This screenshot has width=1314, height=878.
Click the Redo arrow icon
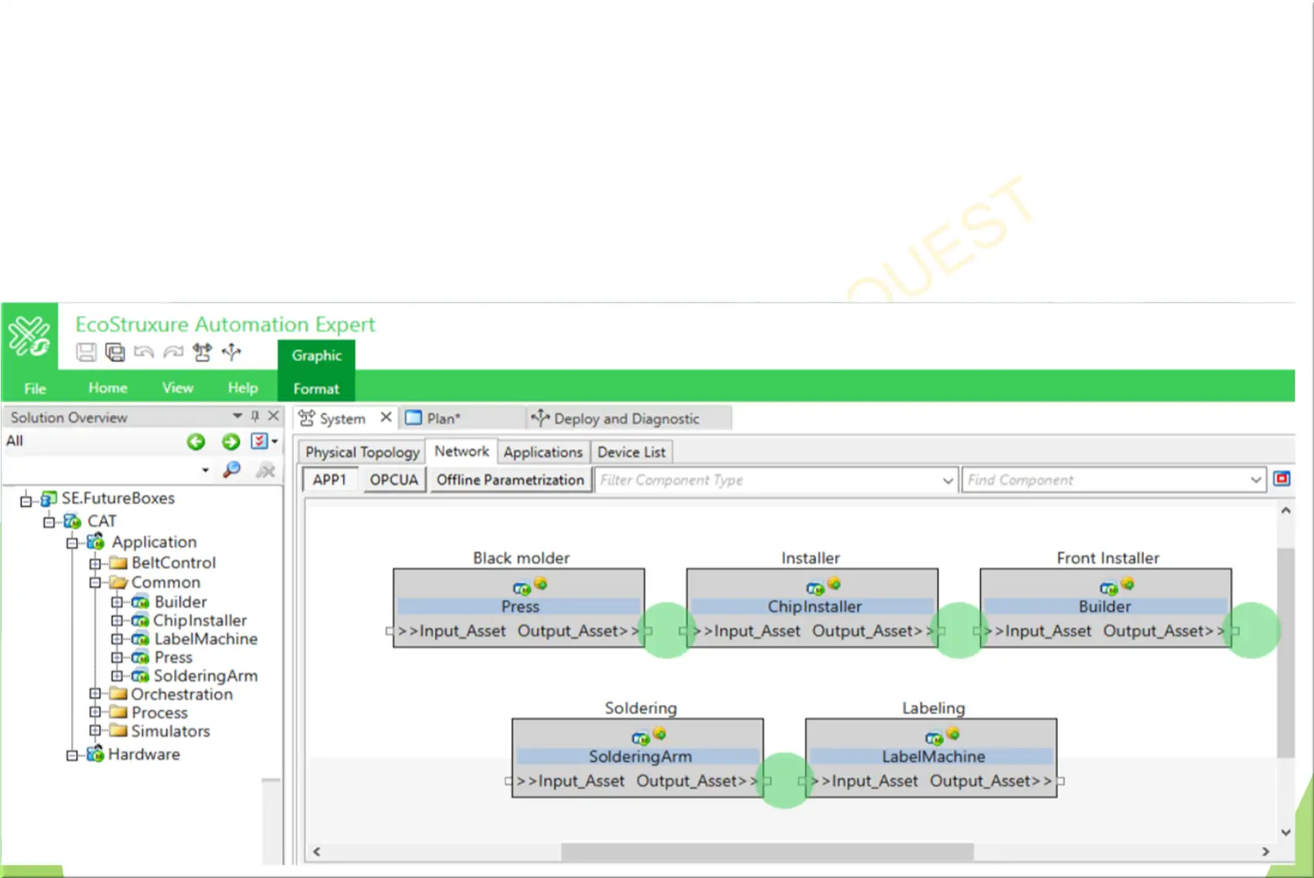(x=173, y=352)
